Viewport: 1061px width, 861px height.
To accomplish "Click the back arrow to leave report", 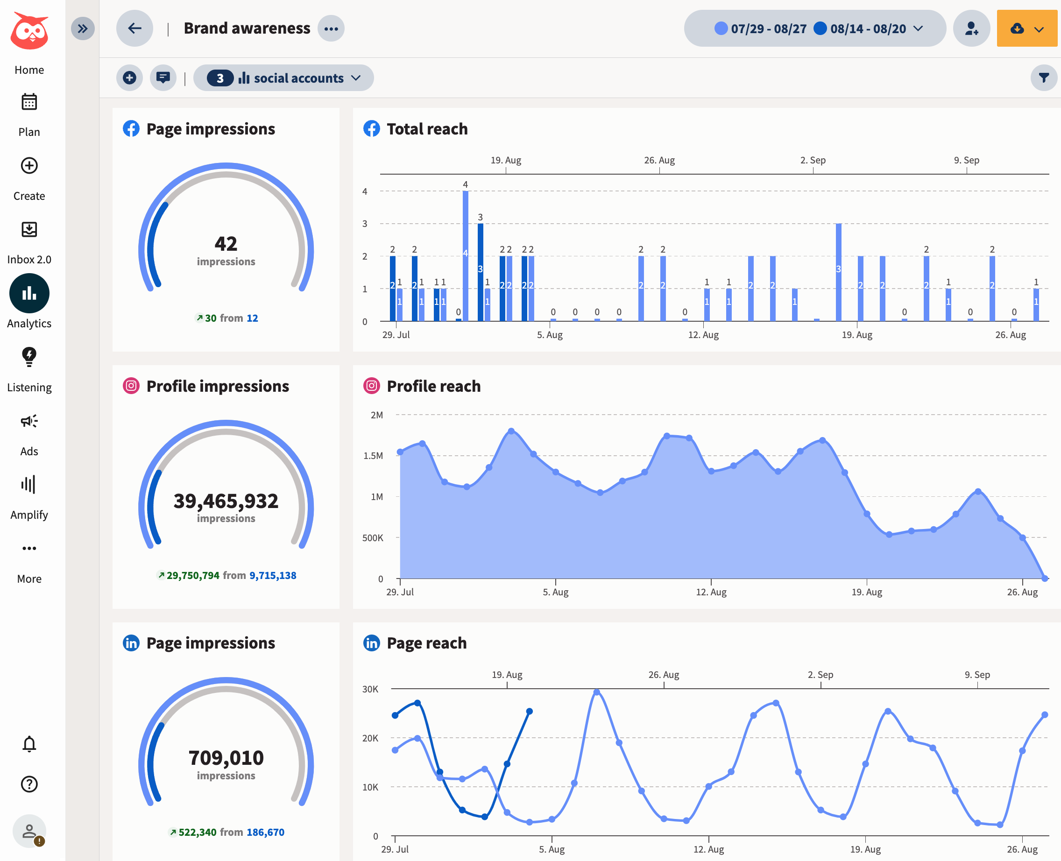I will click(134, 28).
